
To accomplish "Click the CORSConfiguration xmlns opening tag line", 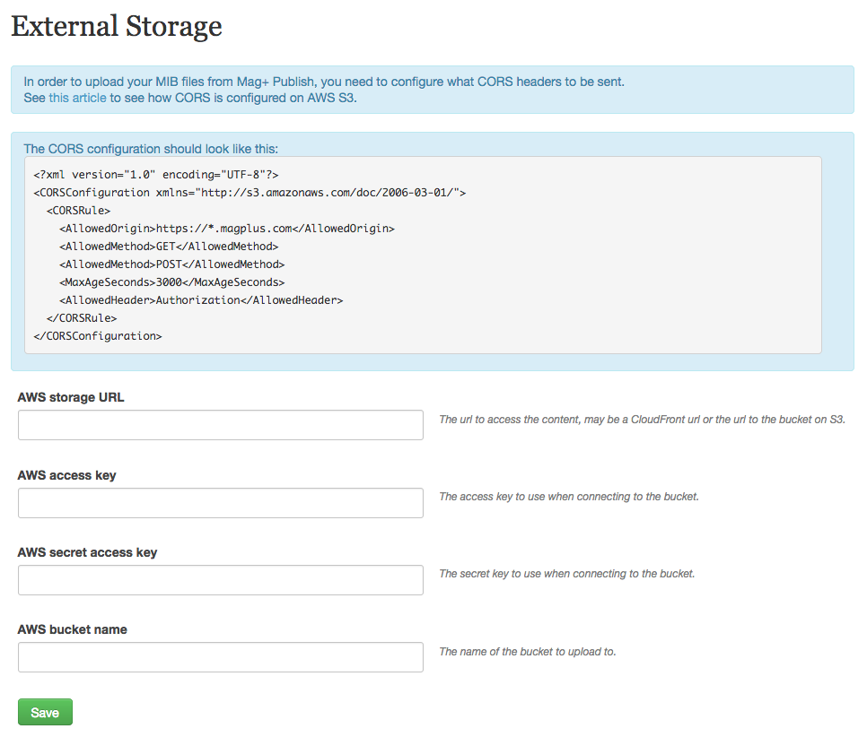I will (x=250, y=192).
